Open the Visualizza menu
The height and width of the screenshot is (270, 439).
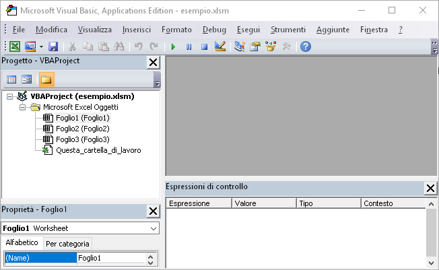[95, 30]
